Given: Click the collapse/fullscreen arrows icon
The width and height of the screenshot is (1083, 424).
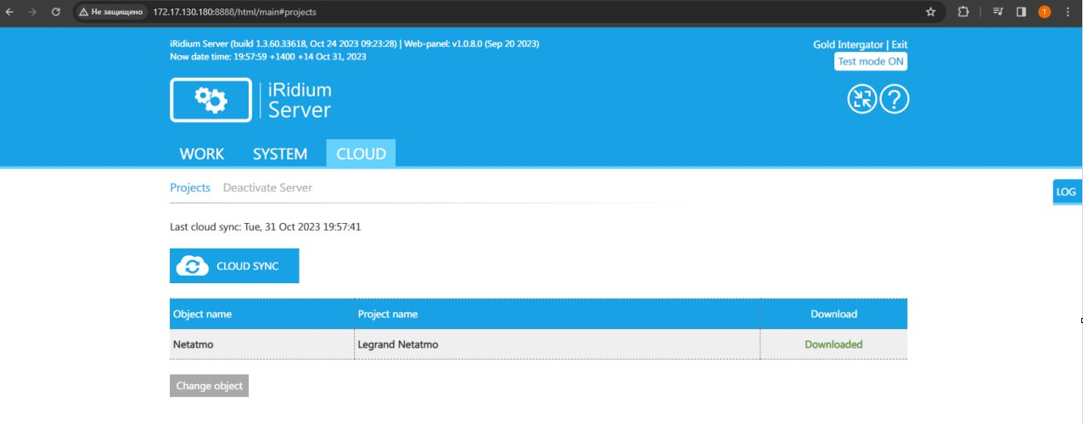Looking at the screenshot, I should pyautogui.click(x=861, y=99).
